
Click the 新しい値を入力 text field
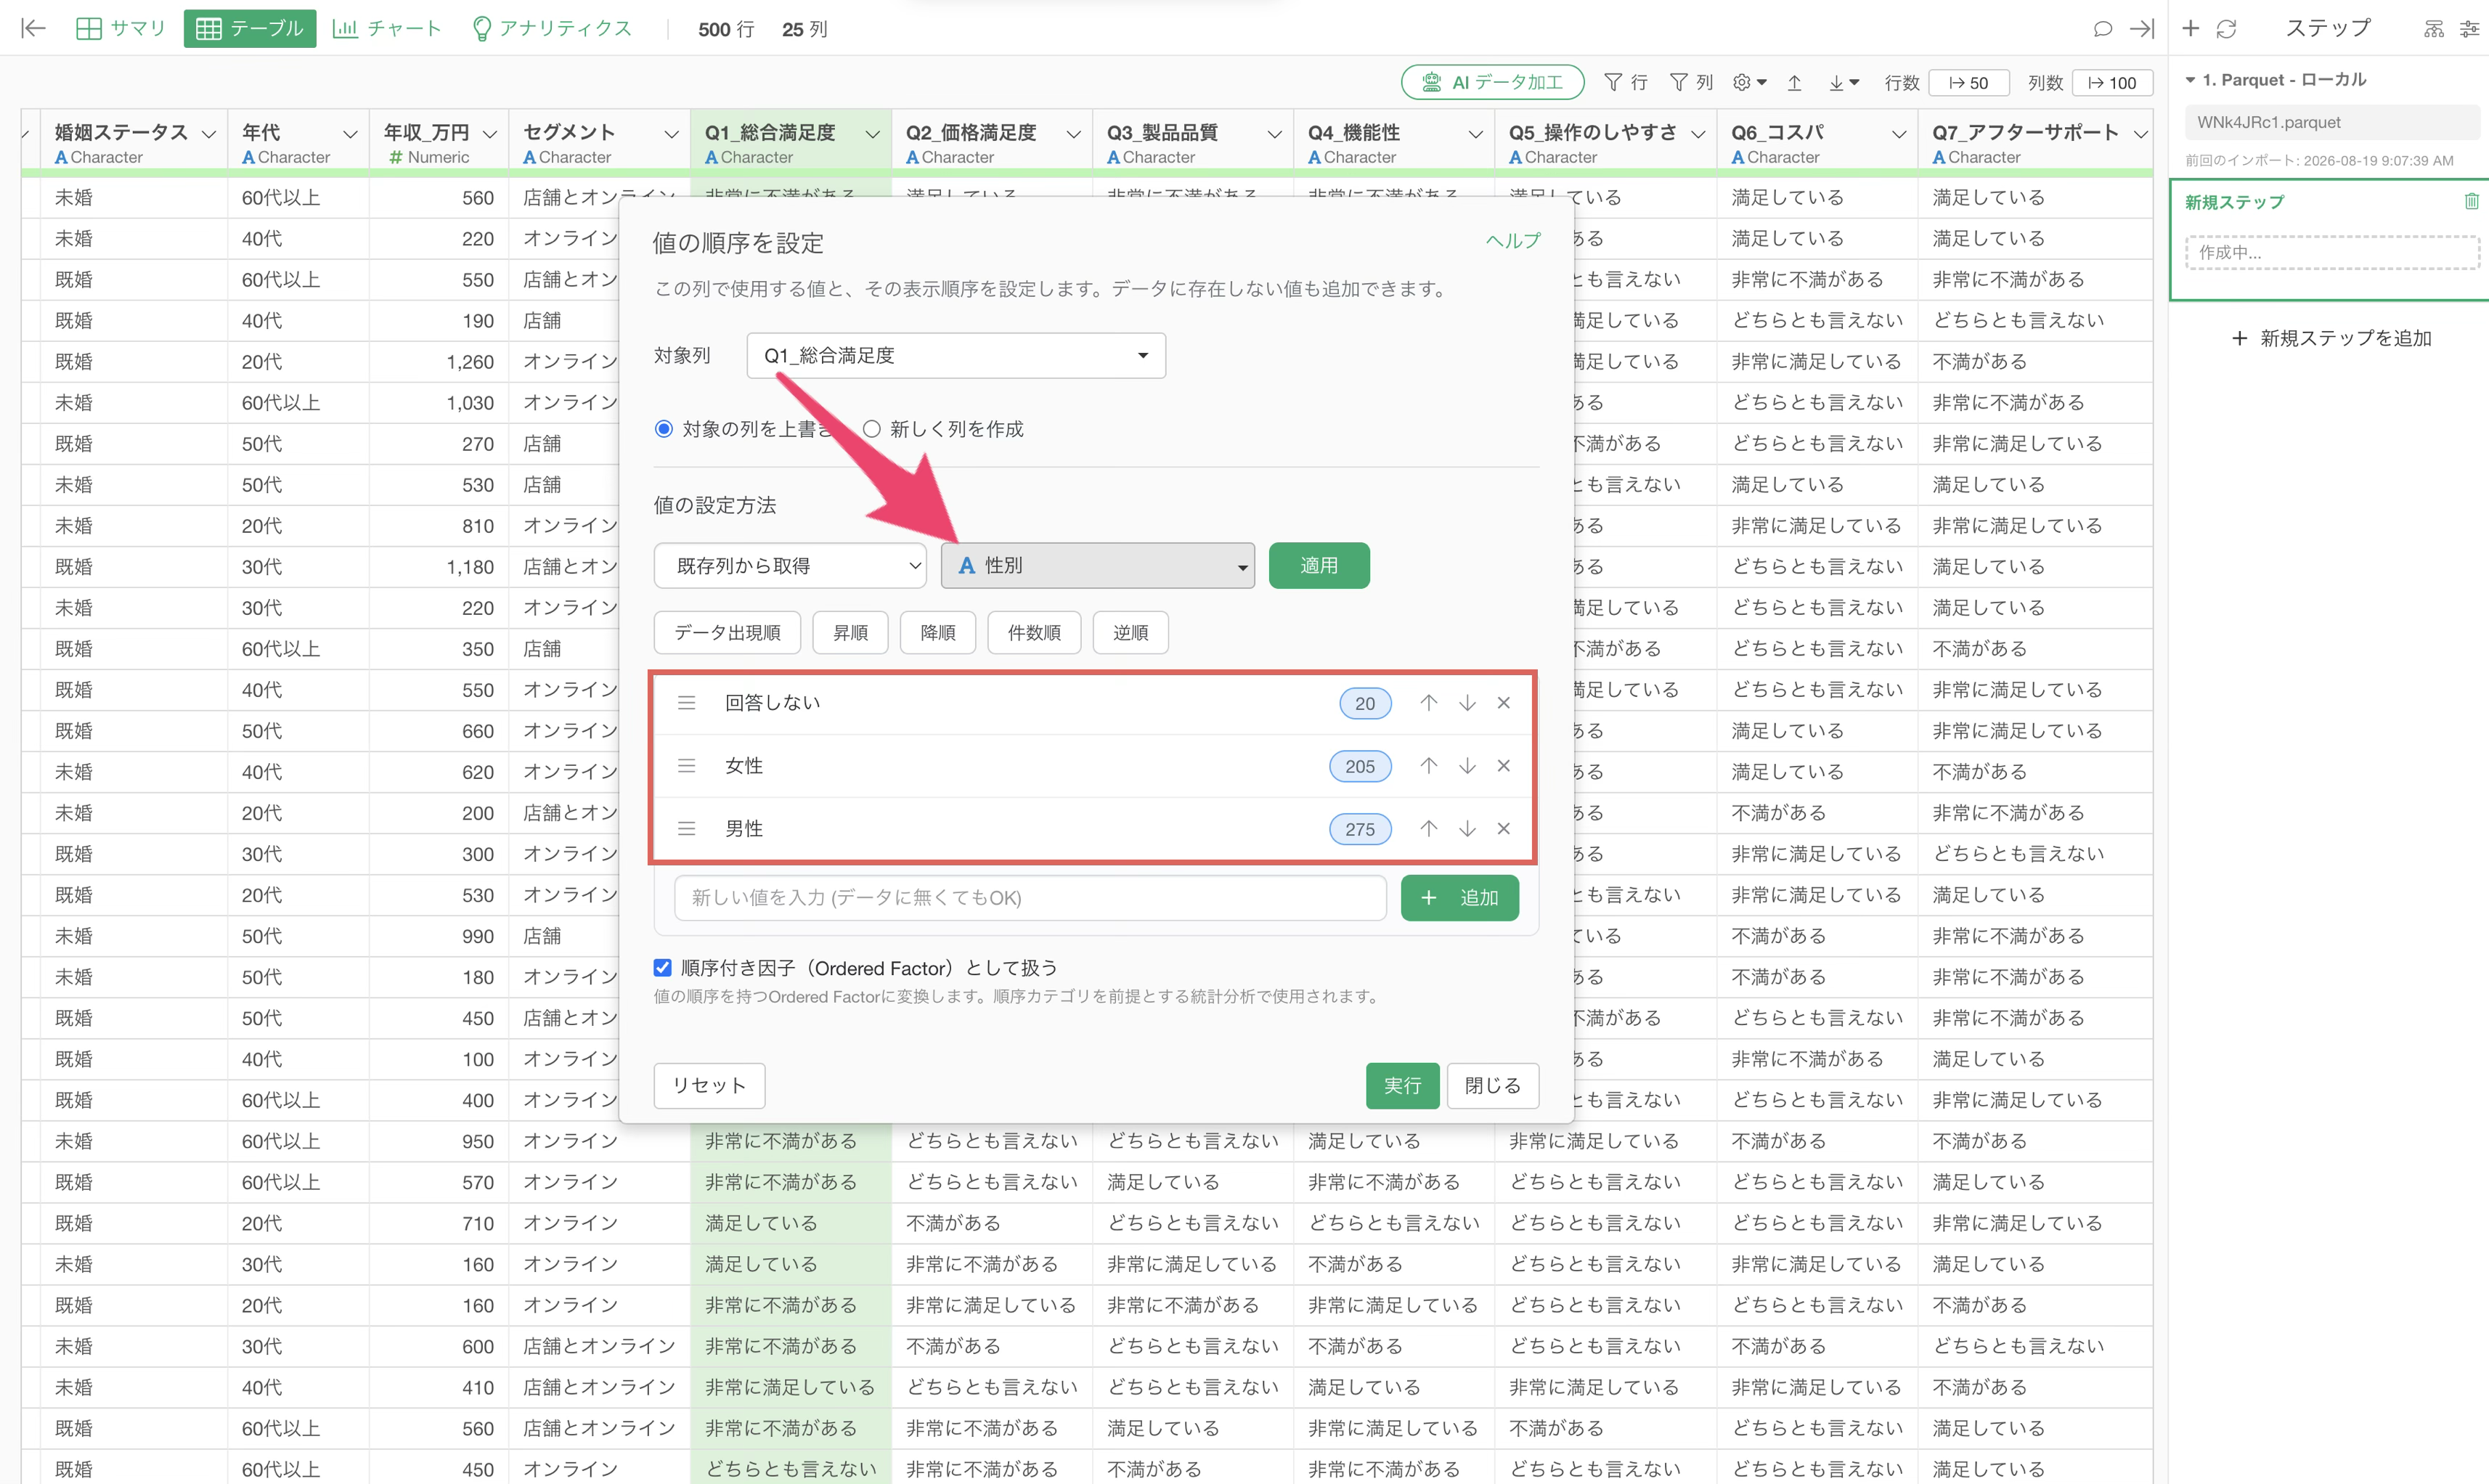pyautogui.click(x=1030, y=897)
